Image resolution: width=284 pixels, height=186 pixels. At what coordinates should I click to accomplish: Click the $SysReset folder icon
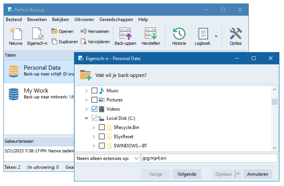pyautogui.click(x=109, y=137)
